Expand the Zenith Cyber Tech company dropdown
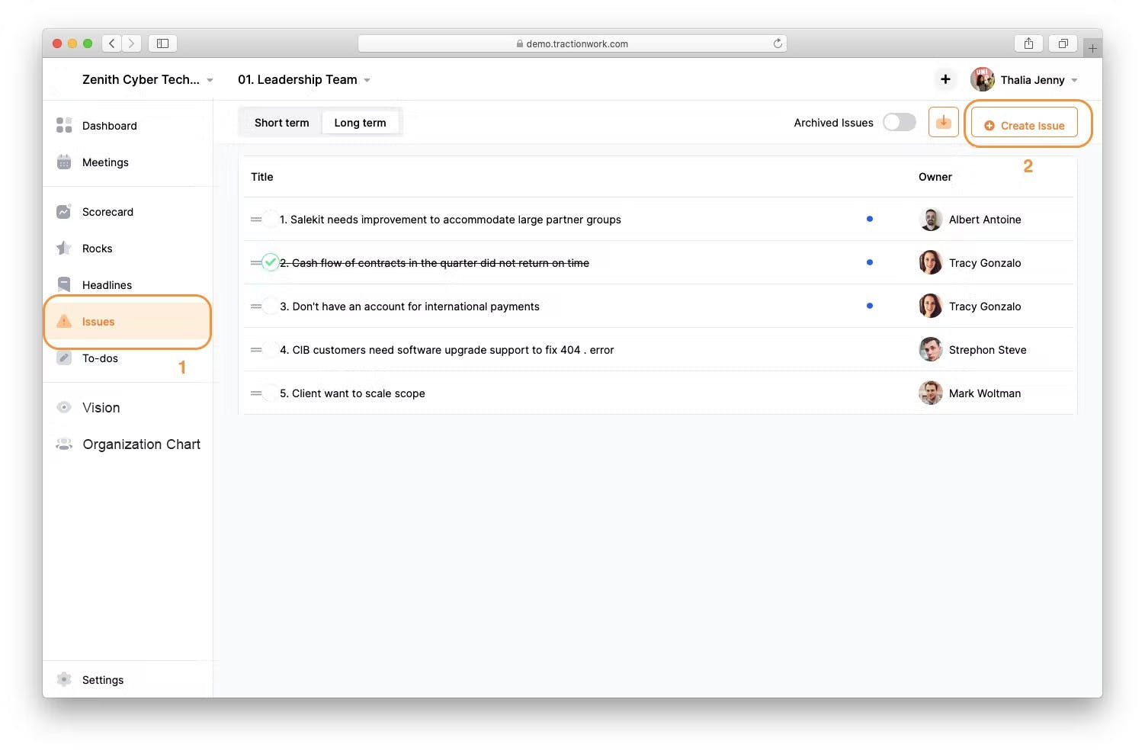 point(210,80)
